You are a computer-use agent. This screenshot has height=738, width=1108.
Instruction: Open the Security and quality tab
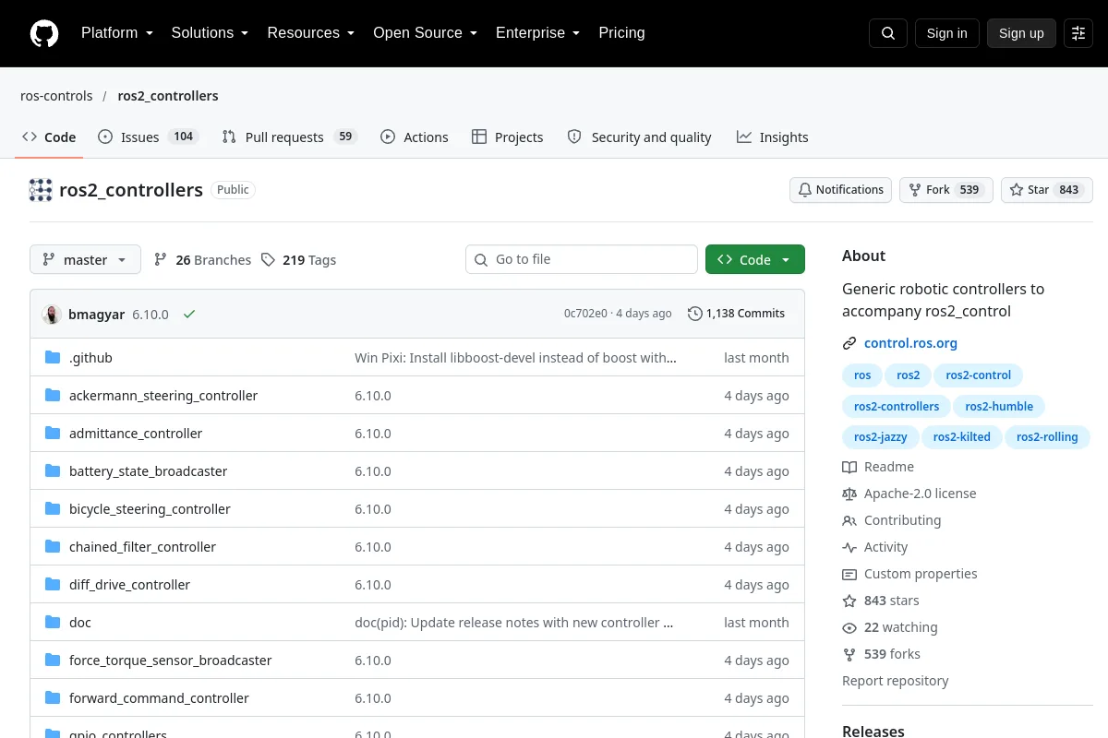[x=639, y=137]
